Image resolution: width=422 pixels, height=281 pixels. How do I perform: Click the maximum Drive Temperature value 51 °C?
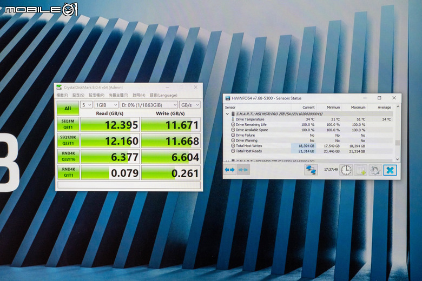click(x=361, y=119)
